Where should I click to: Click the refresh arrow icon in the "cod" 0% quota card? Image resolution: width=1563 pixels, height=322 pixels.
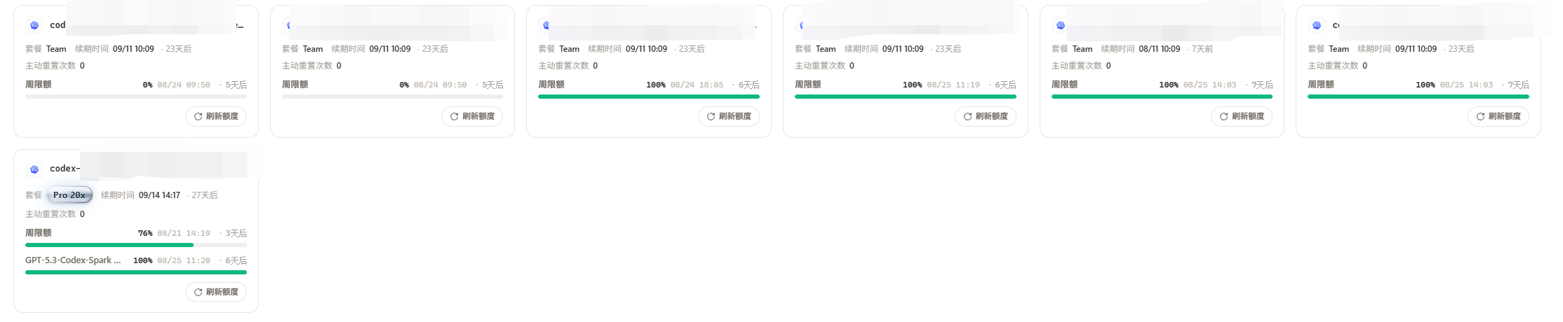point(198,116)
